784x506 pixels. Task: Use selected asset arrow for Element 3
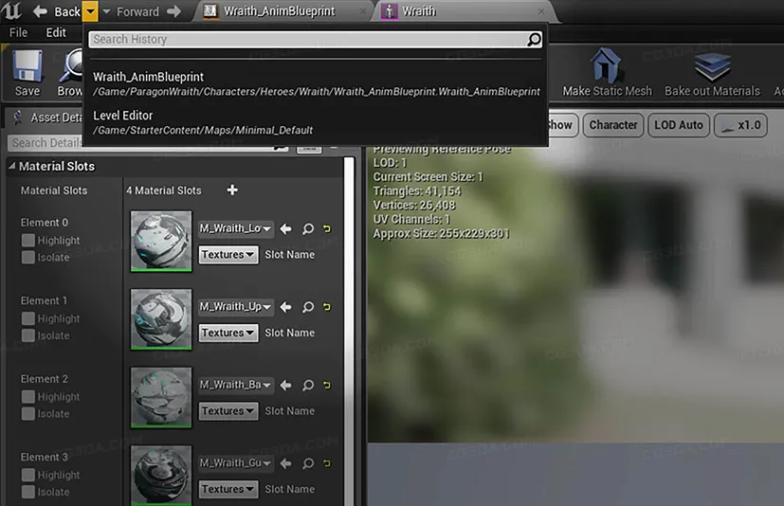285,463
